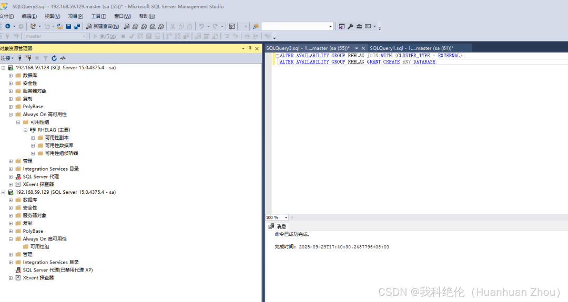The height and width of the screenshot is (302, 568).
Task: Click the refresh icon in Object Explorer
Action: pyautogui.click(x=54, y=58)
